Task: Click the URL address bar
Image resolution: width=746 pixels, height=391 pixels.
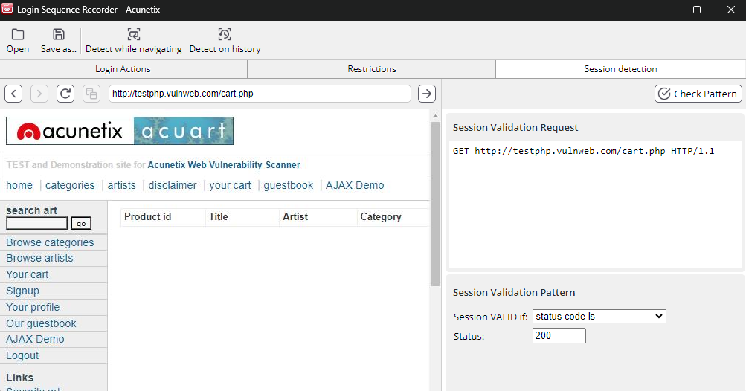Action: (260, 94)
